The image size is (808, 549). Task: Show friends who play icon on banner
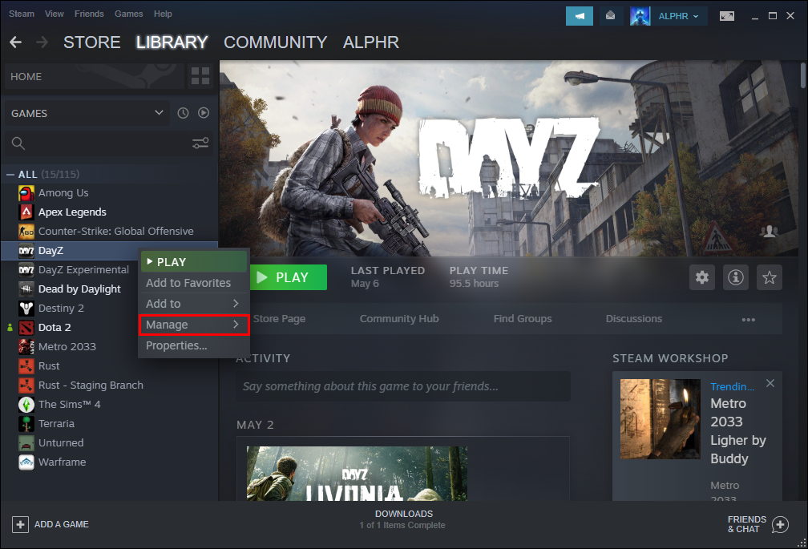768,232
